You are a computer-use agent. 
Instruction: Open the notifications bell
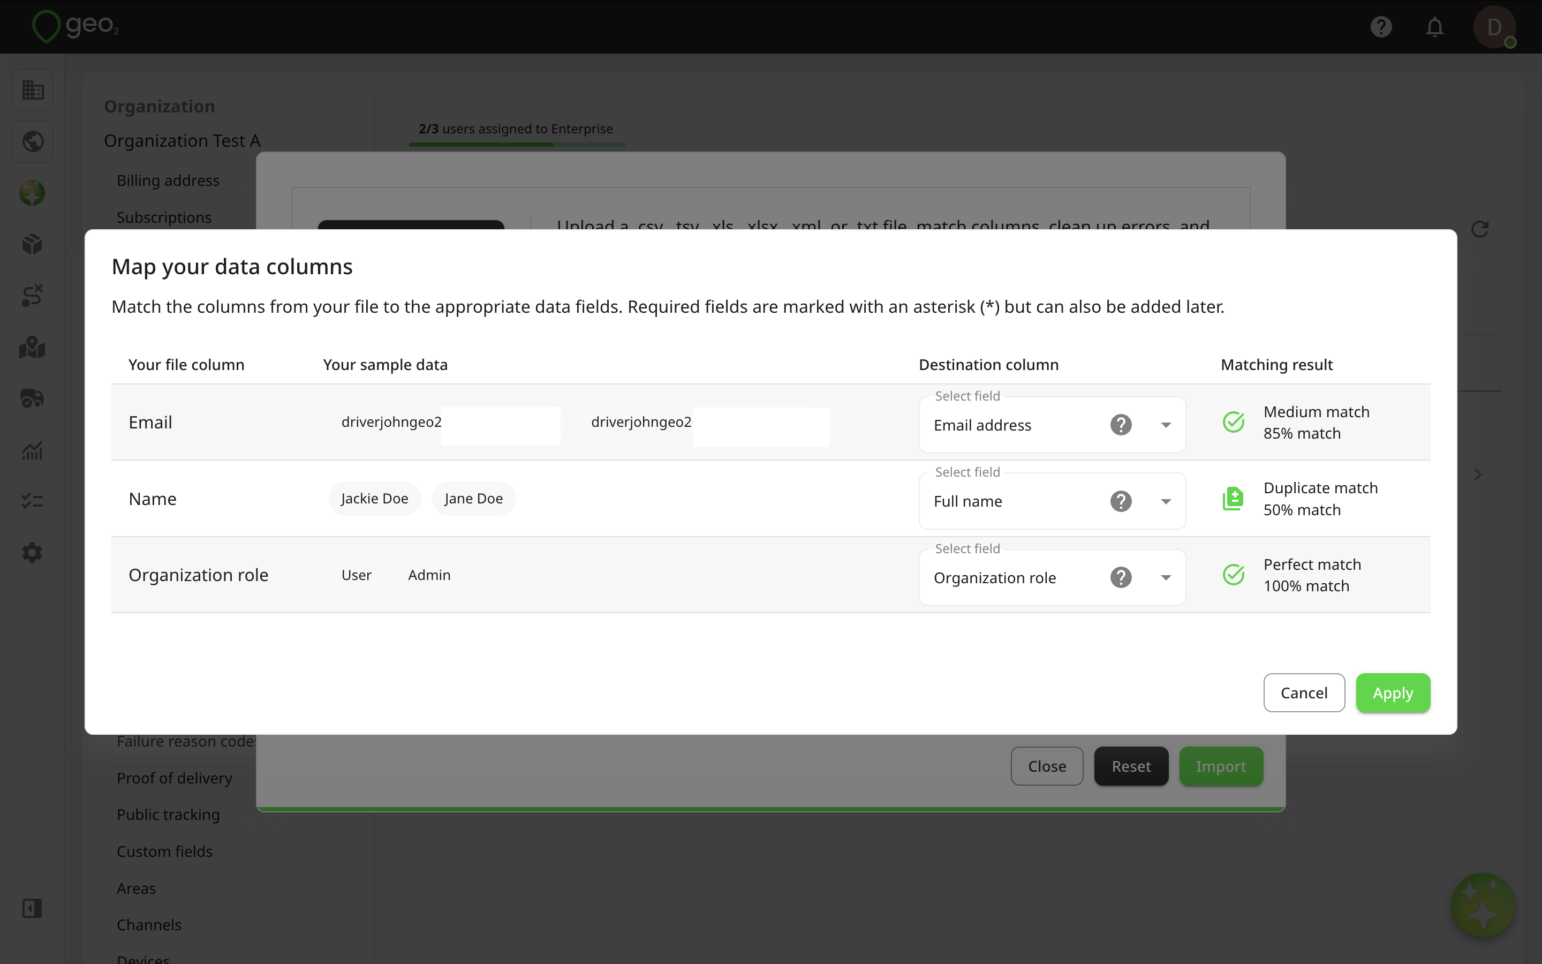click(x=1434, y=27)
